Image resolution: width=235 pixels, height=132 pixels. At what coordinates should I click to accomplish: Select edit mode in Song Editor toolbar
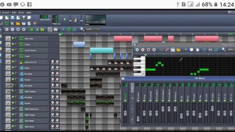pyautogui.click(x=55, y=29)
